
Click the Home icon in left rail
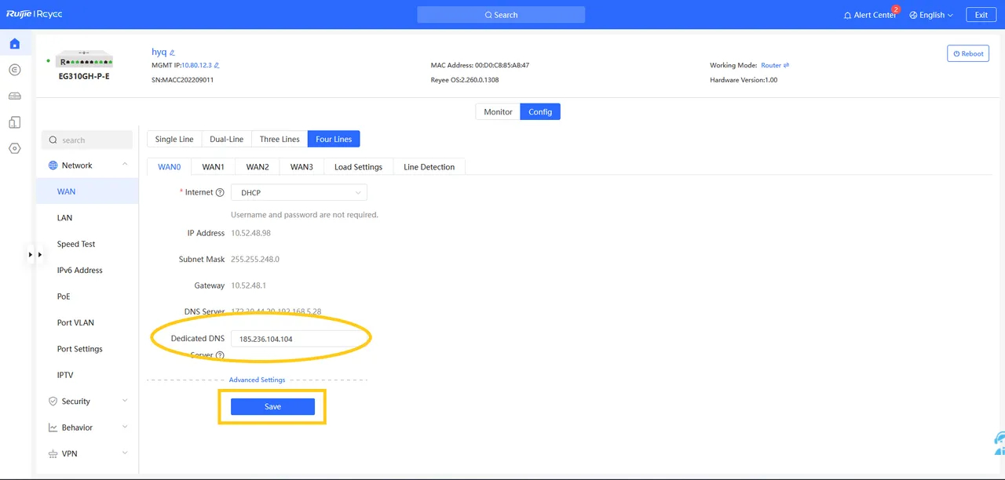(14, 44)
